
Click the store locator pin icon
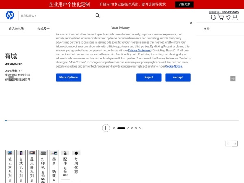(228, 17)
